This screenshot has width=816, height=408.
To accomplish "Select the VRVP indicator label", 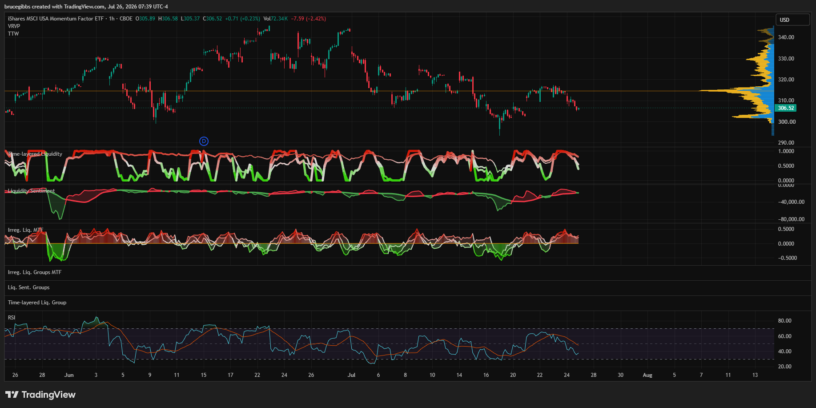I will pos(14,26).
